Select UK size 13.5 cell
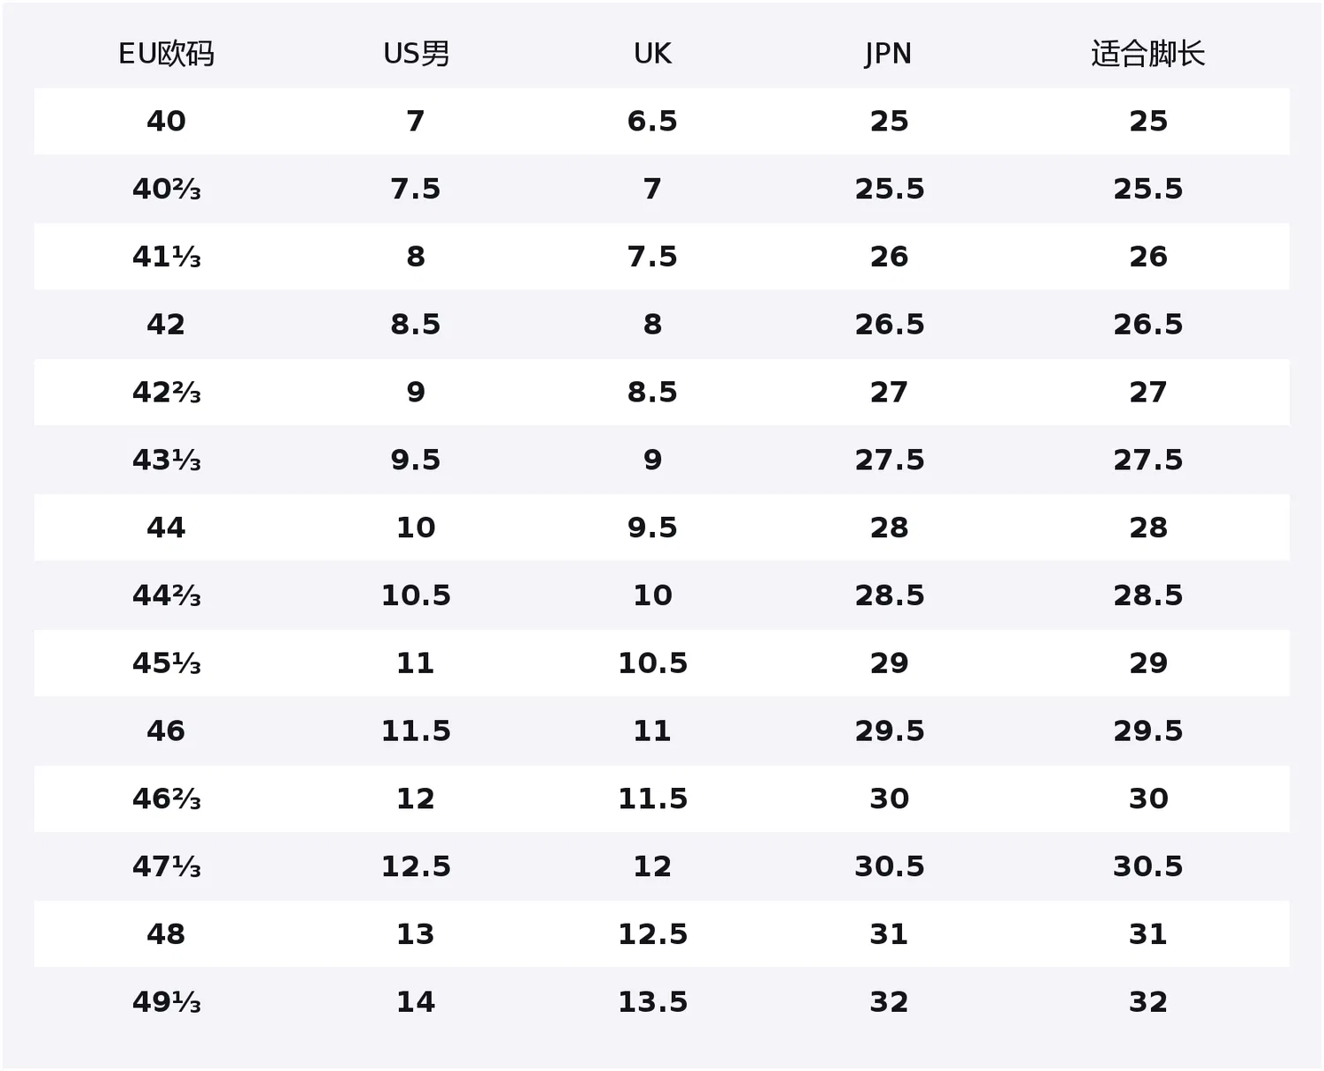The width and height of the screenshot is (1324, 1071). click(652, 1002)
